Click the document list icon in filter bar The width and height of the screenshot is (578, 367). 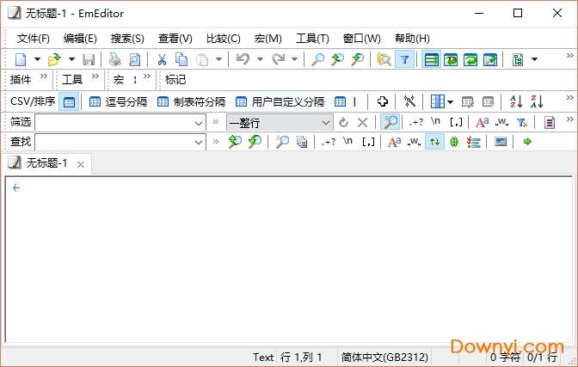[550, 122]
